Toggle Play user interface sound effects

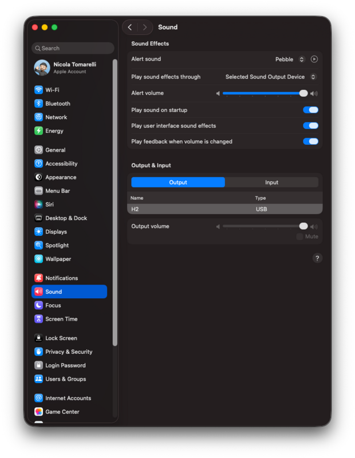pos(310,126)
